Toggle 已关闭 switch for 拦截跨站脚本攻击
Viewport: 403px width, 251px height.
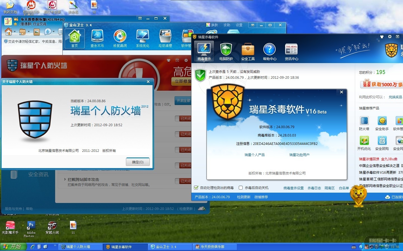tap(183, 181)
